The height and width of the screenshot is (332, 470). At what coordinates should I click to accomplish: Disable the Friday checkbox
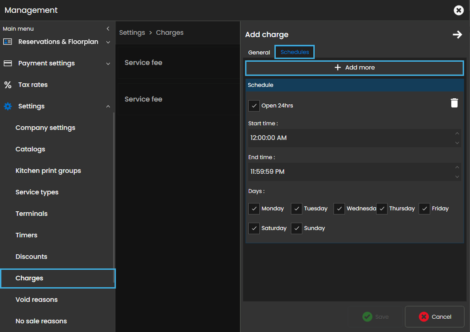pos(424,209)
